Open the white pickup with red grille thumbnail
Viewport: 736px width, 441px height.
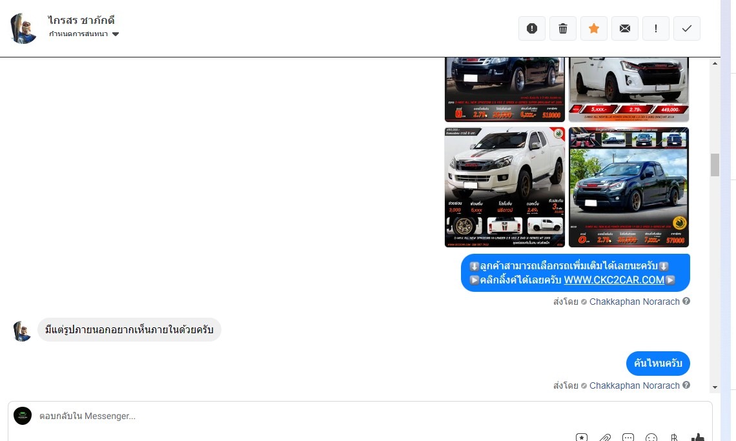click(629, 89)
